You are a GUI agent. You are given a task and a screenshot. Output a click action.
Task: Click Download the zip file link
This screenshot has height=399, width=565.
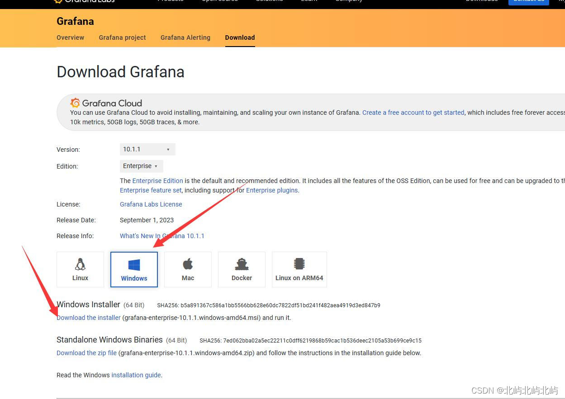click(86, 353)
